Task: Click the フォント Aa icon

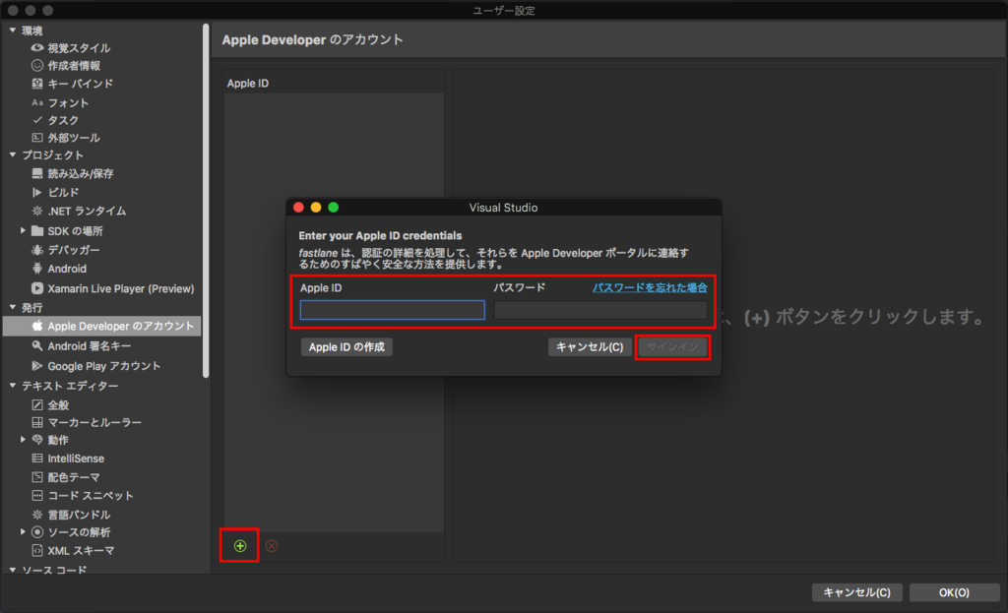Action: coord(37,102)
